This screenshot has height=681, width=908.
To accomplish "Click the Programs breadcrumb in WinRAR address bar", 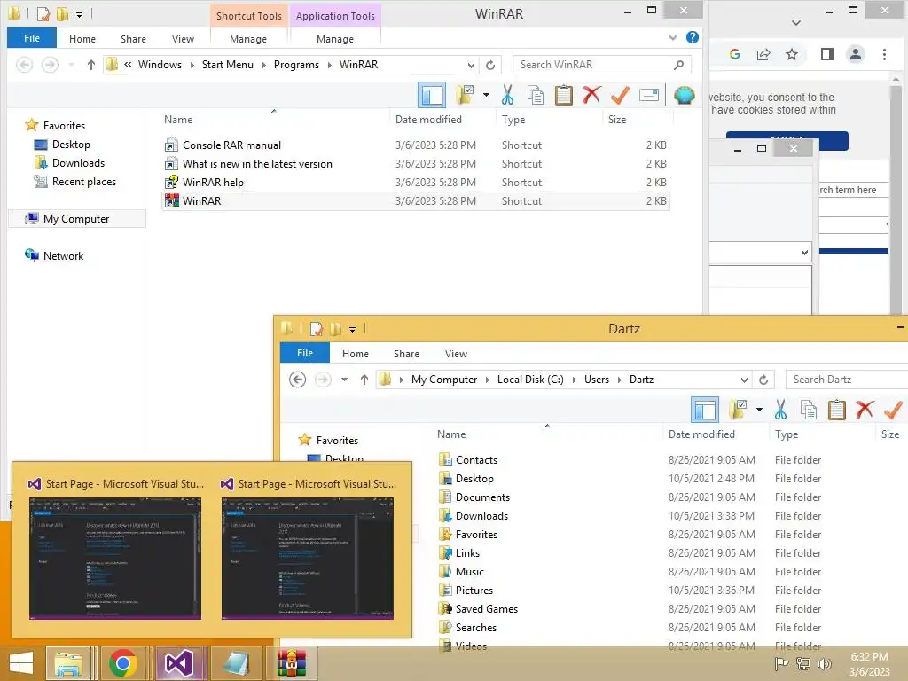I will click(x=296, y=65).
